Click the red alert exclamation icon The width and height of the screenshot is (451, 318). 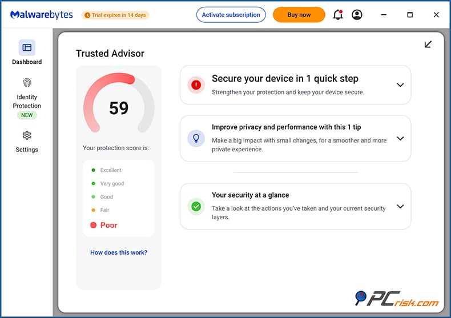pos(196,85)
